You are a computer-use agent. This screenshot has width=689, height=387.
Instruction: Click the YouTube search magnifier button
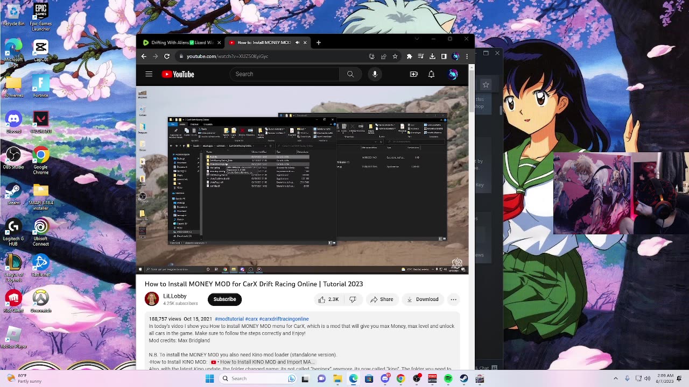pyautogui.click(x=350, y=74)
